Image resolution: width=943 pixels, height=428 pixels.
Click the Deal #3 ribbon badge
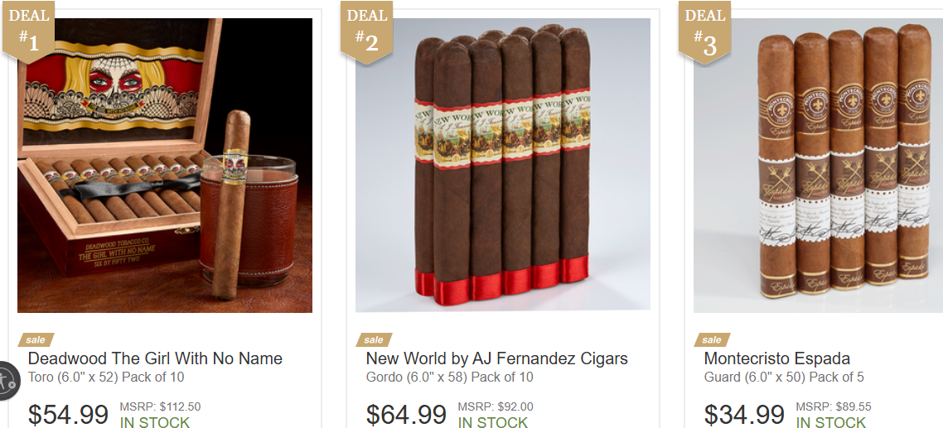(x=705, y=31)
